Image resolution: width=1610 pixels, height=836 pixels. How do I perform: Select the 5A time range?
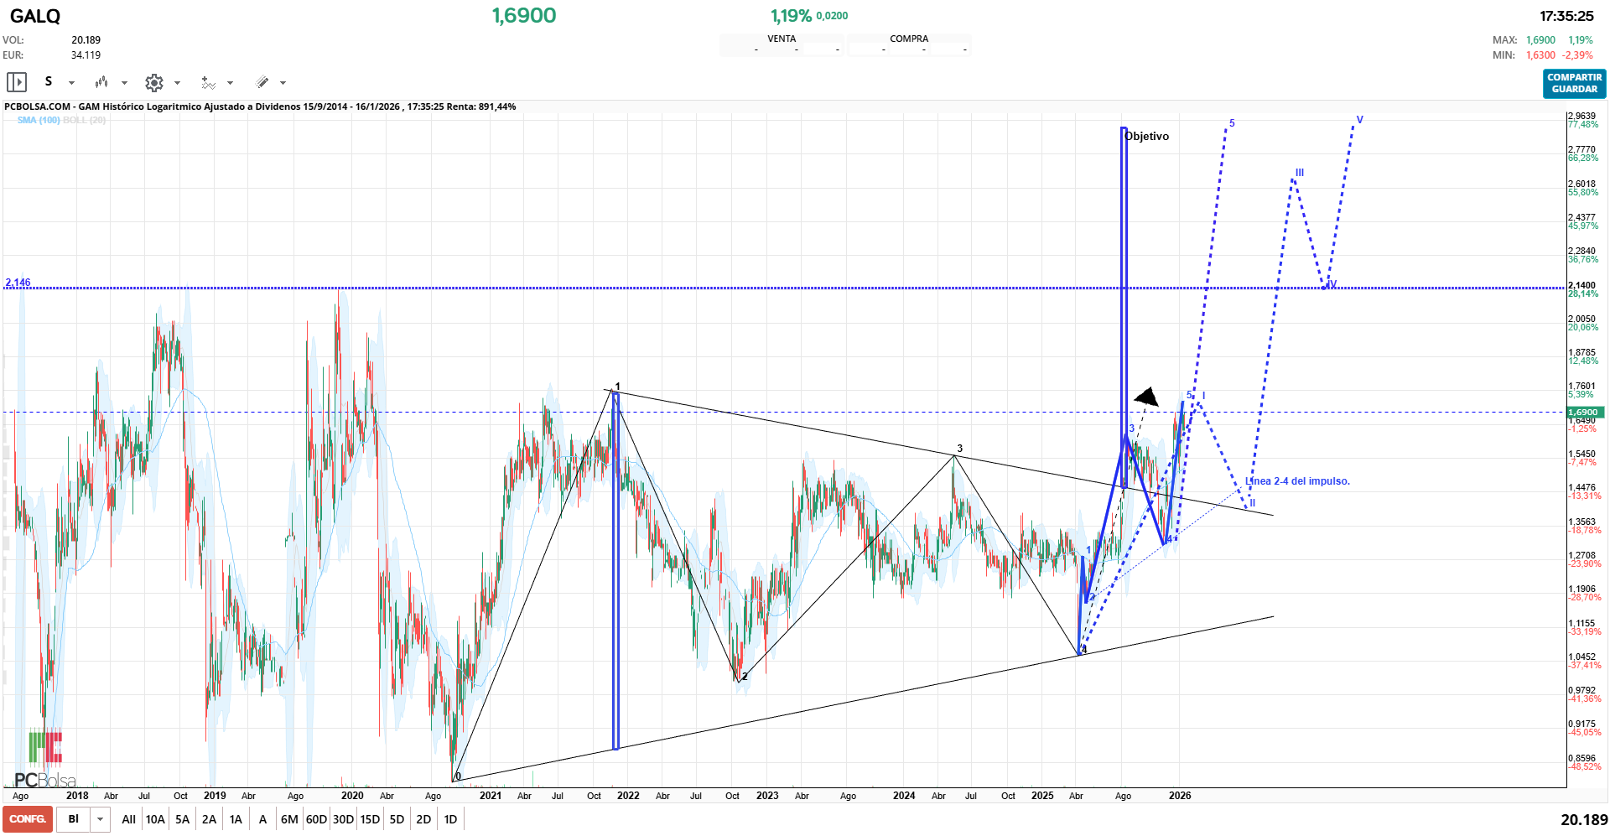click(182, 819)
